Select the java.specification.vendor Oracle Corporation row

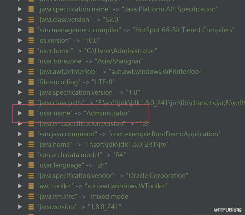tap(113, 175)
